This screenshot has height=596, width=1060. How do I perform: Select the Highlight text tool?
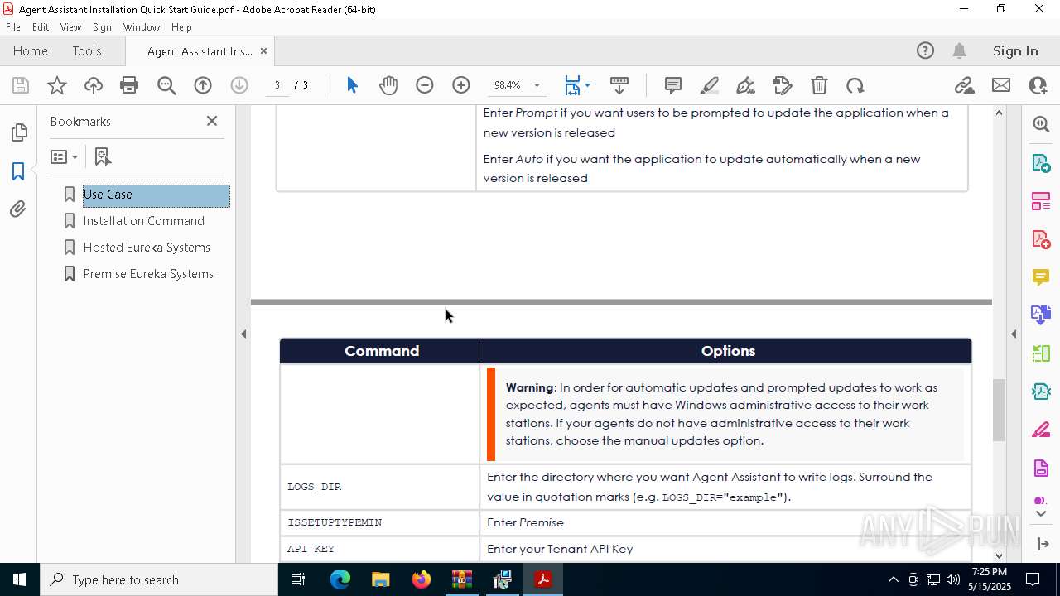point(710,85)
